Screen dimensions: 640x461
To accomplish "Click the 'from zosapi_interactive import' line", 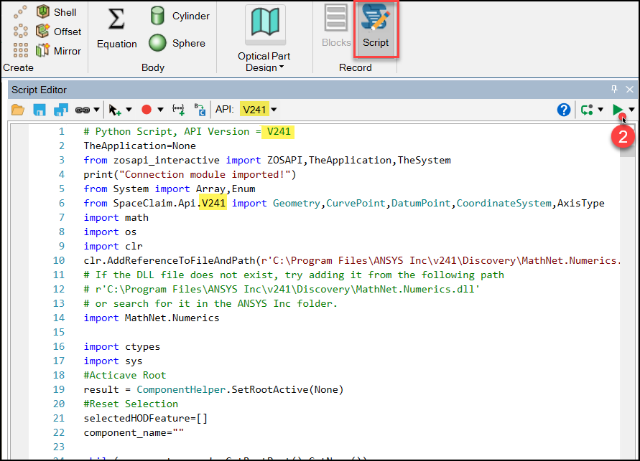I will click(x=267, y=160).
